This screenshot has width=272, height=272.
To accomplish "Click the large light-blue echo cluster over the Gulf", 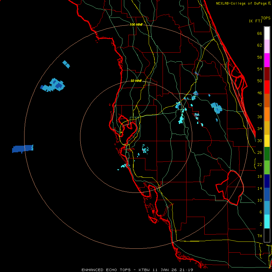I will 53,85.
